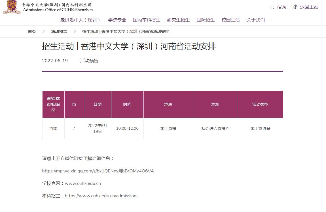
Task: Click the current page breadcrumb 招生活动 title
Action: pos(126,31)
